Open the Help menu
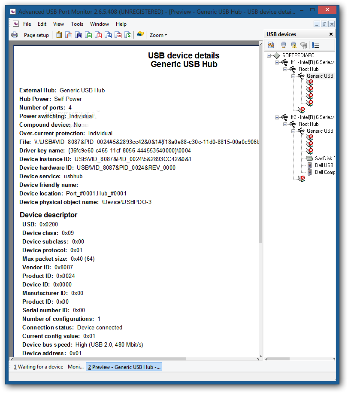The width and height of the screenshot is (348, 393). 121,24
